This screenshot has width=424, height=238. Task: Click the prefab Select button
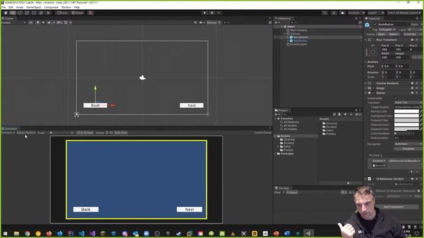click(394, 34)
